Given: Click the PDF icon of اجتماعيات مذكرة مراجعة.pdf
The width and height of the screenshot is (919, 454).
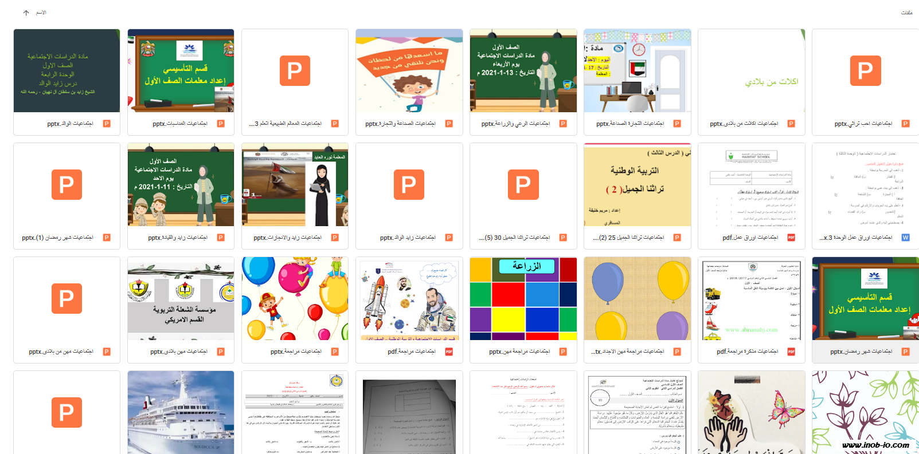Looking at the screenshot, I should 792,352.
